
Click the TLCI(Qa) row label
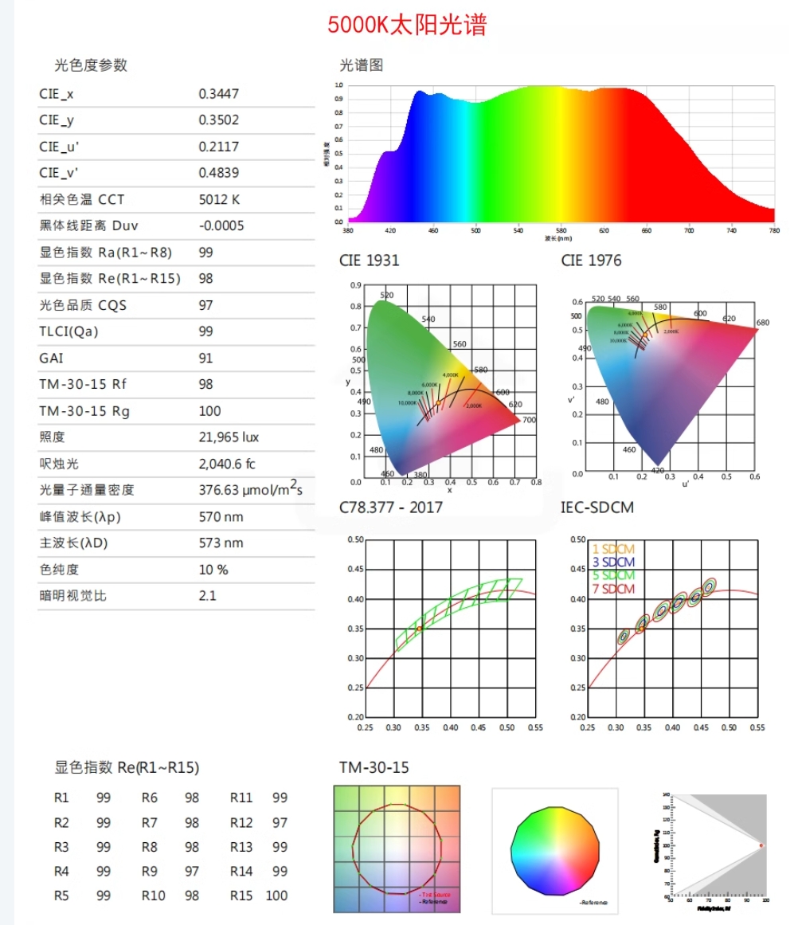(x=68, y=331)
